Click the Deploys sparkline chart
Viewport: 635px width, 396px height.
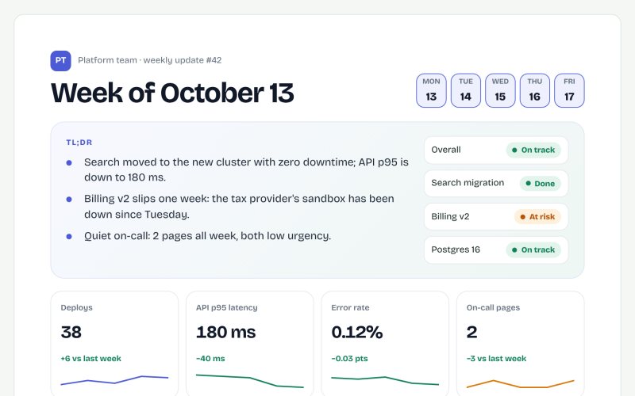[114, 380]
